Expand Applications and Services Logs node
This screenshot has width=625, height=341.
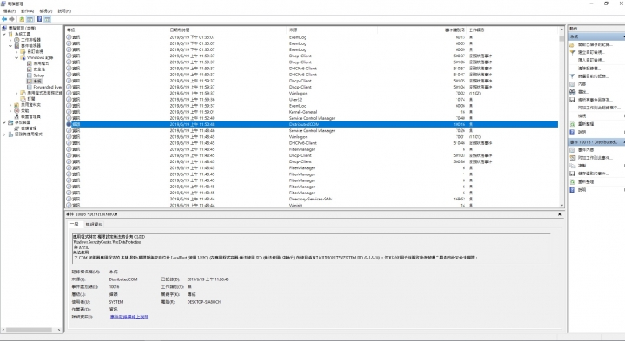(x=16, y=93)
